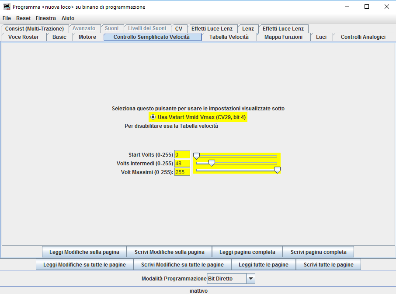
Task: Click the JMRI application icon in title bar
Action: click(x=7, y=7)
